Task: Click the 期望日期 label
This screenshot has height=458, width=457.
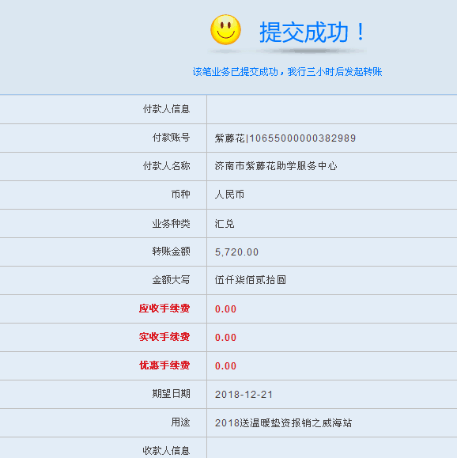Action: pos(171,394)
